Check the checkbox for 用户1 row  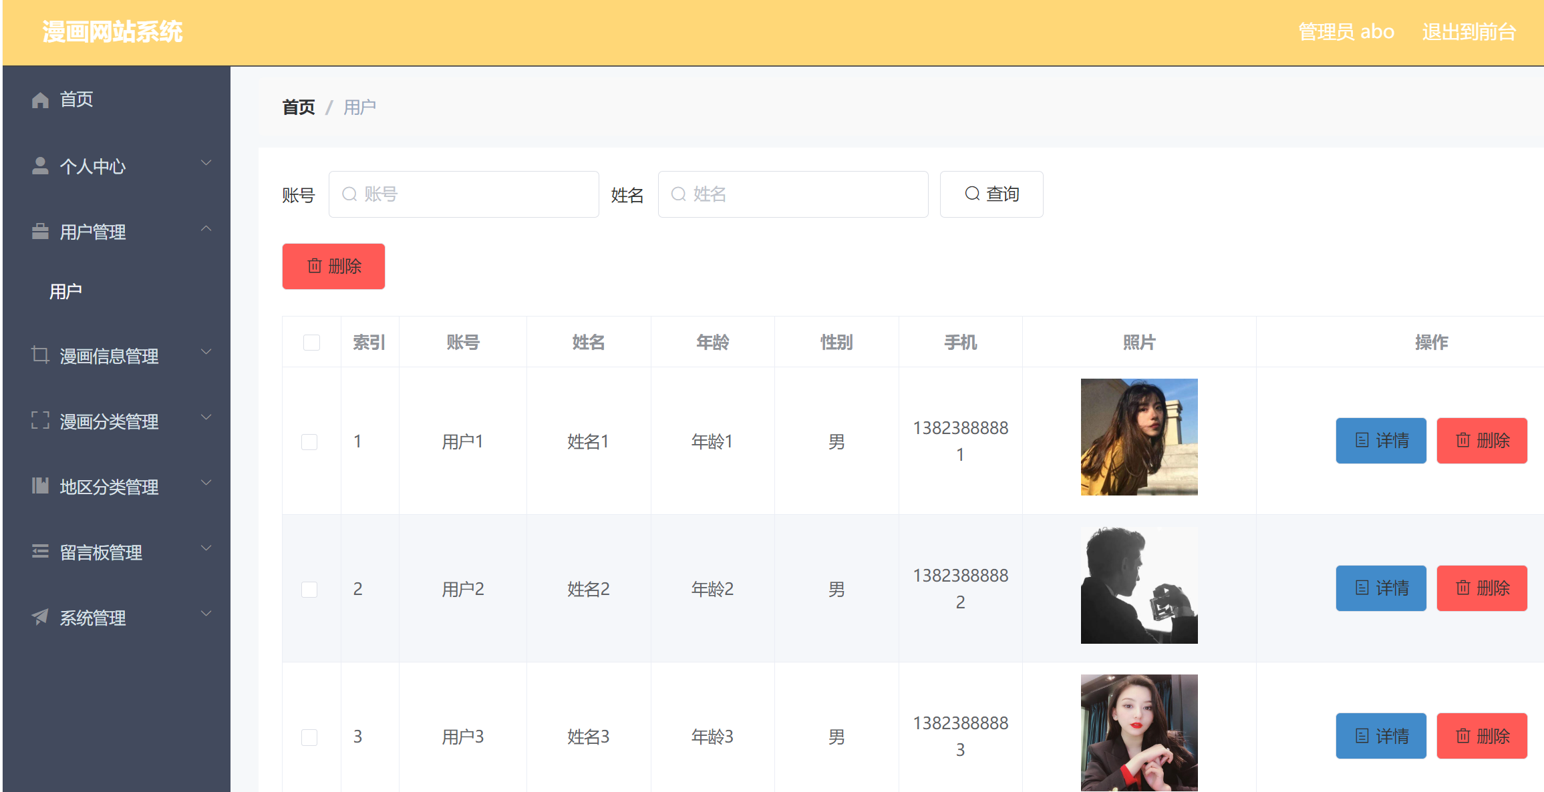coord(309,441)
